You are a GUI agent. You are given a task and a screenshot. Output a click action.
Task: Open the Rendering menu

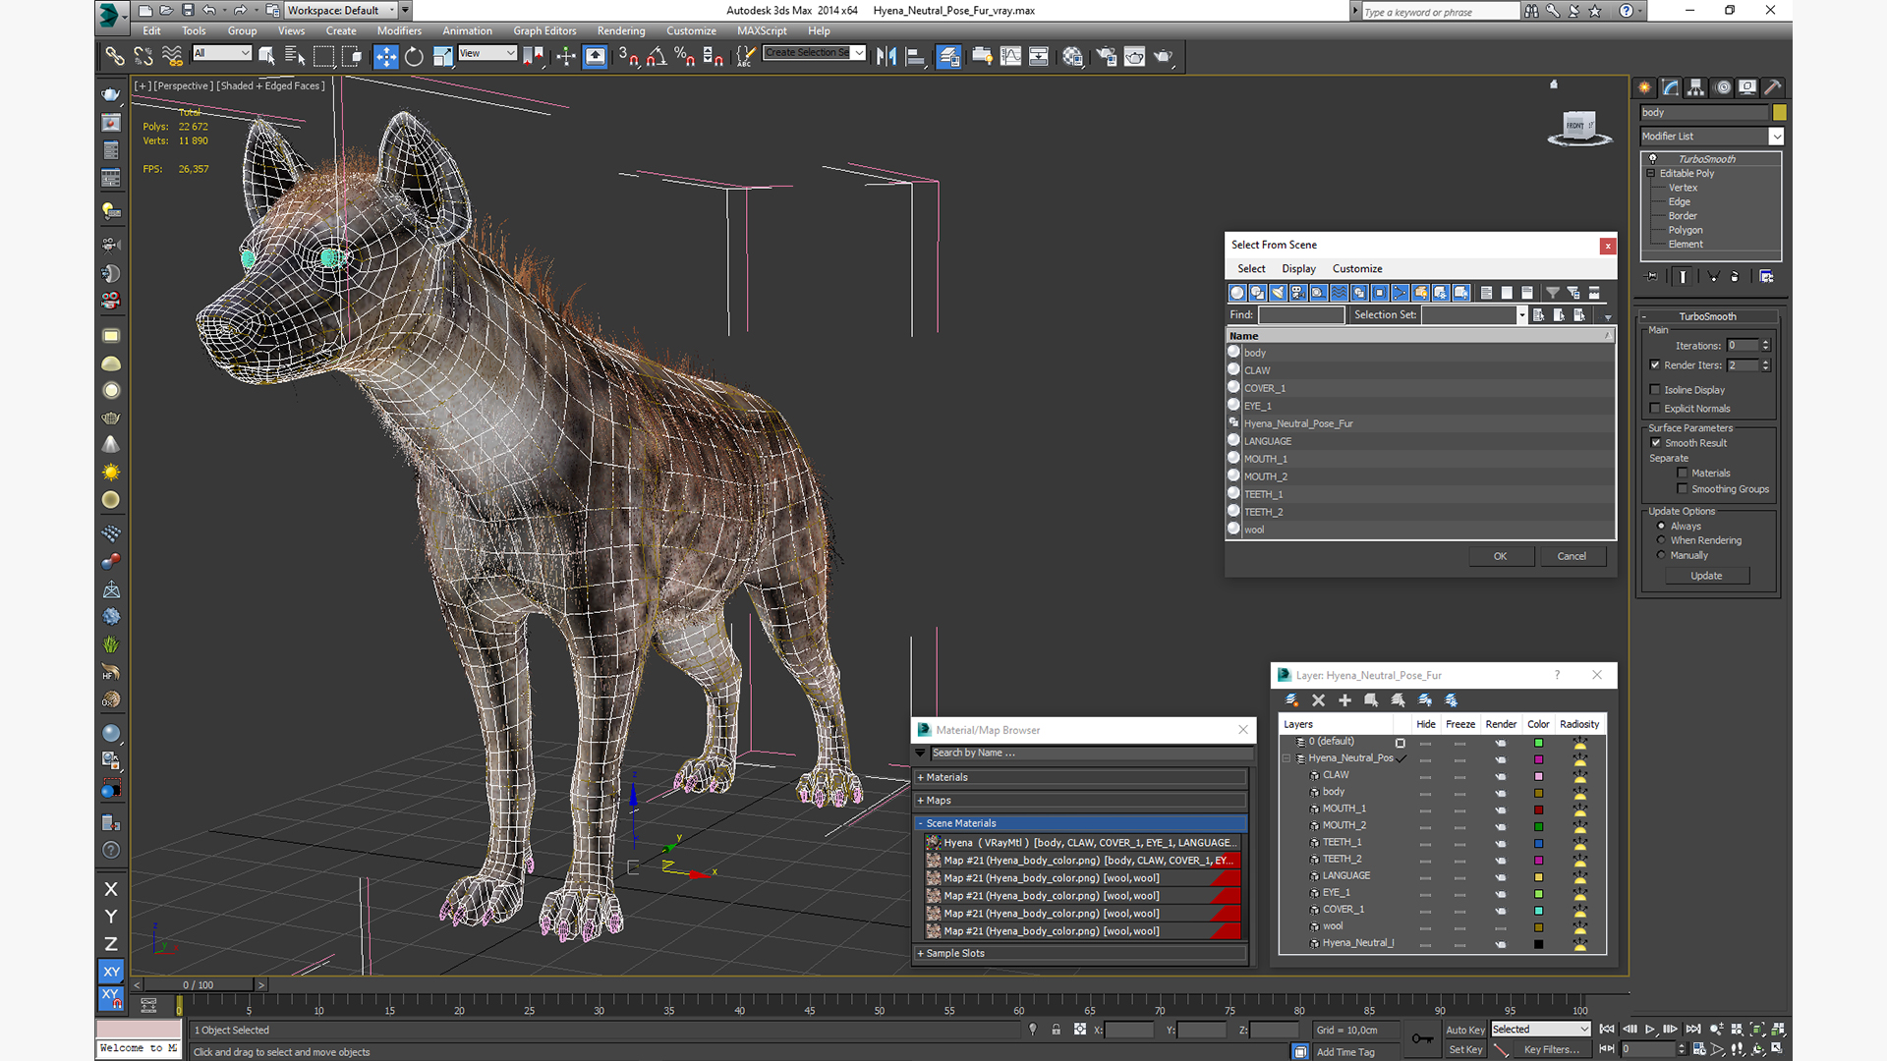point(621,30)
